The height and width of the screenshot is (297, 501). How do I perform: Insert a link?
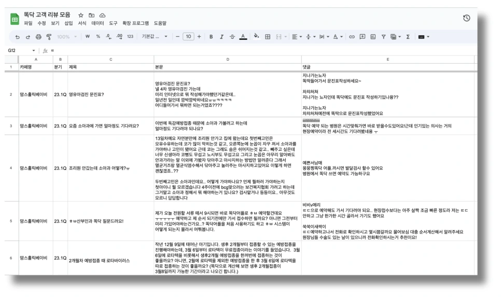click(352, 37)
